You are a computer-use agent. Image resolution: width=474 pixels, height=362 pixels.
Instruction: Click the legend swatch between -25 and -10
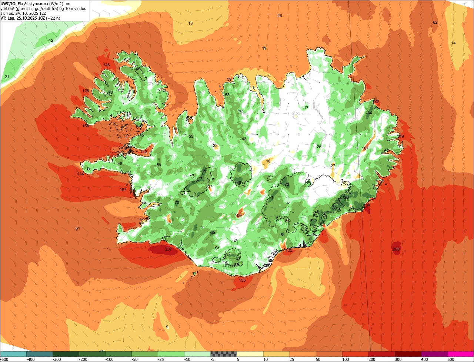pos(171,354)
